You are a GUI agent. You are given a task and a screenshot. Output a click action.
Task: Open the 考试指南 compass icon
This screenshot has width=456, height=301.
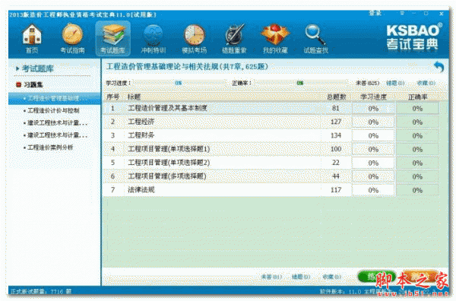coord(72,38)
